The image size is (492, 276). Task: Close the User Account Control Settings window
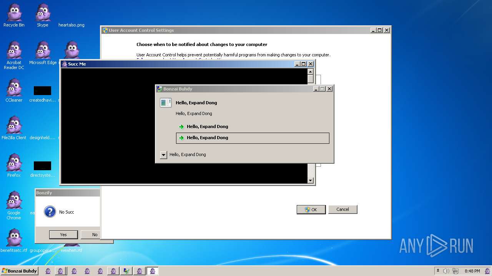click(387, 30)
